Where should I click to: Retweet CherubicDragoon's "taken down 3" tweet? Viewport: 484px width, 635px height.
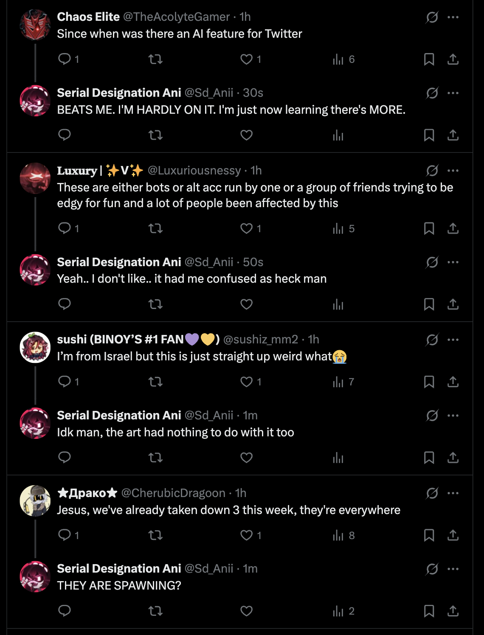click(155, 535)
